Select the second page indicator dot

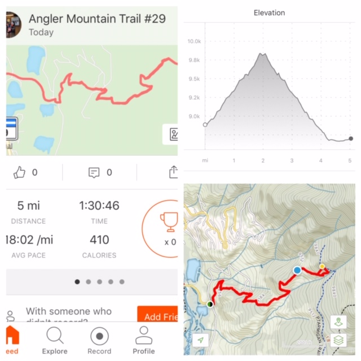pyautogui.click(x=89, y=281)
